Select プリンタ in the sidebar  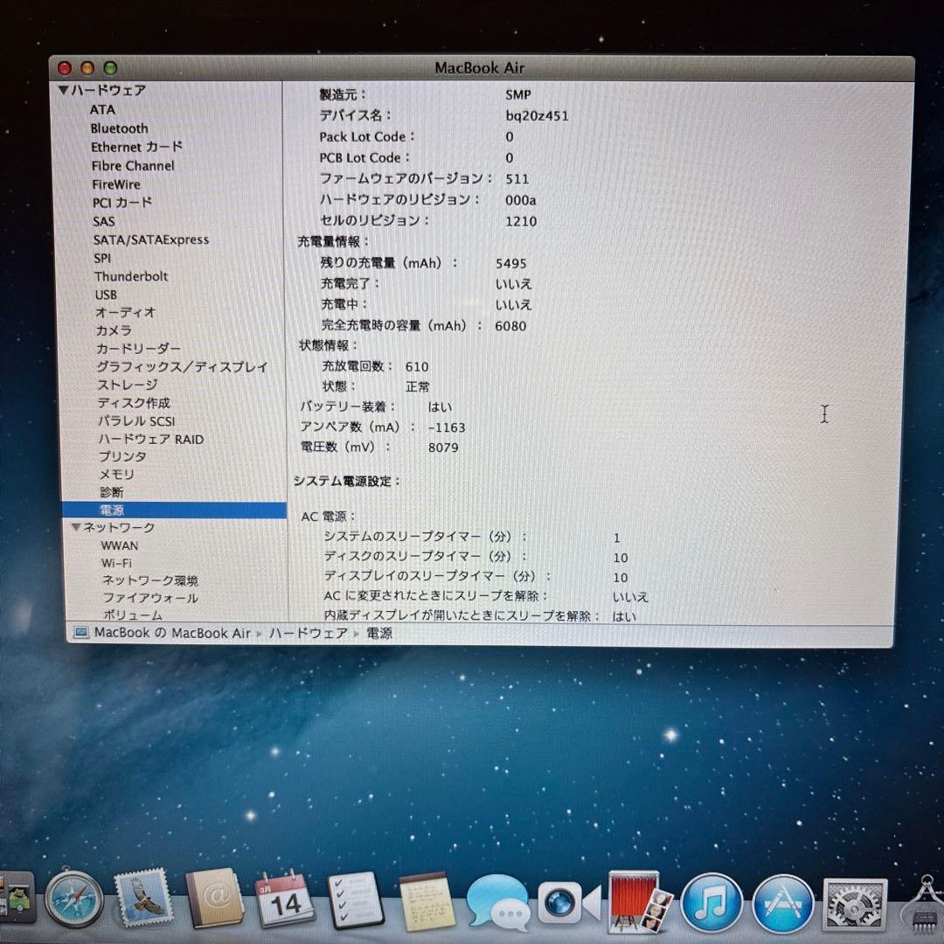pyautogui.click(x=123, y=456)
